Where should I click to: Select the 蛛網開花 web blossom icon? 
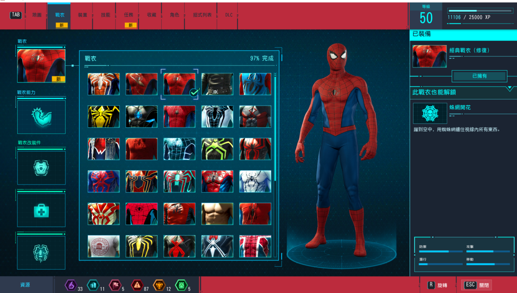[x=430, y=113]
